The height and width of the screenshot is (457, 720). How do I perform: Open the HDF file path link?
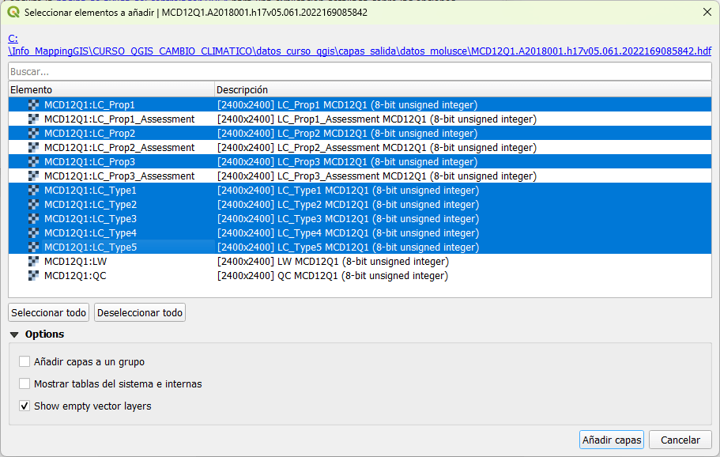(x=360, y=51)
